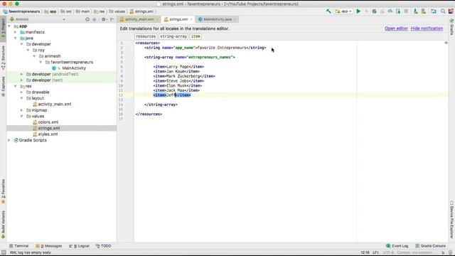Open the Logcat tool window tab
Image resolution: width=455 pixels, height=256 pixels.
79,246
